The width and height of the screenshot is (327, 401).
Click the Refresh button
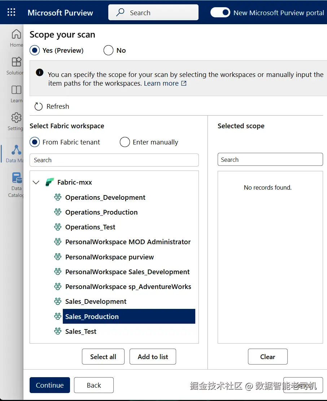(x=52, y=106)
